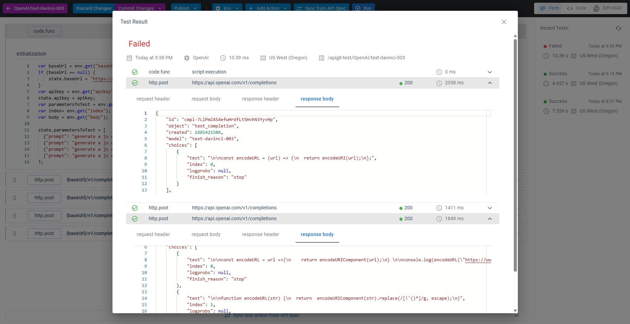Click the clock icon beside 10.39 s in Recent Tests

coord(546,56)
